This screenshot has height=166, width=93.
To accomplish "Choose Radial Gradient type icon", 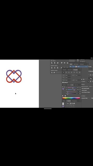I will coord(72,103).
